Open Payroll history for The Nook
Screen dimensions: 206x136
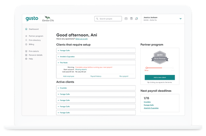[96, 76]
